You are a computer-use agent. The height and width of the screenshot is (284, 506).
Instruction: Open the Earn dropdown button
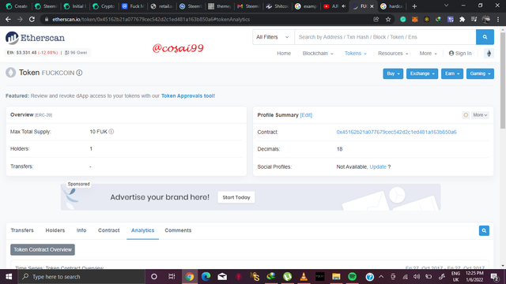(451, 73)
